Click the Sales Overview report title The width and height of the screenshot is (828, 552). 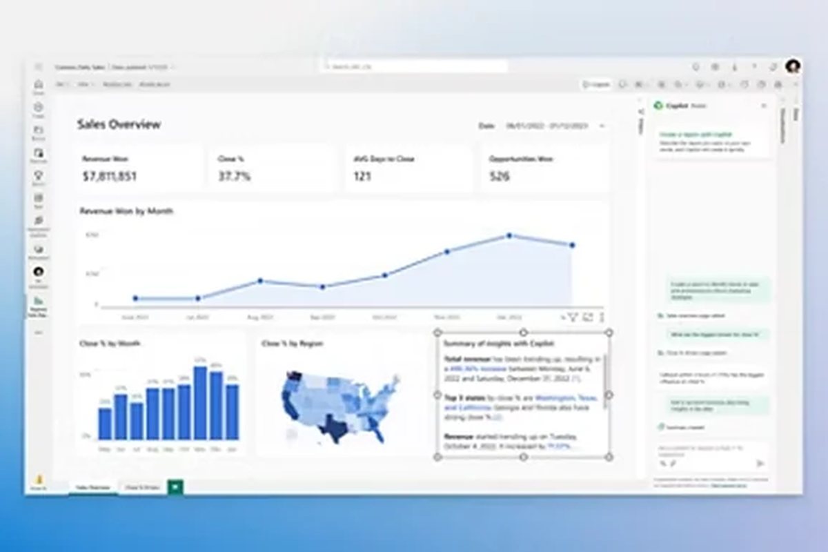point(119,124)
